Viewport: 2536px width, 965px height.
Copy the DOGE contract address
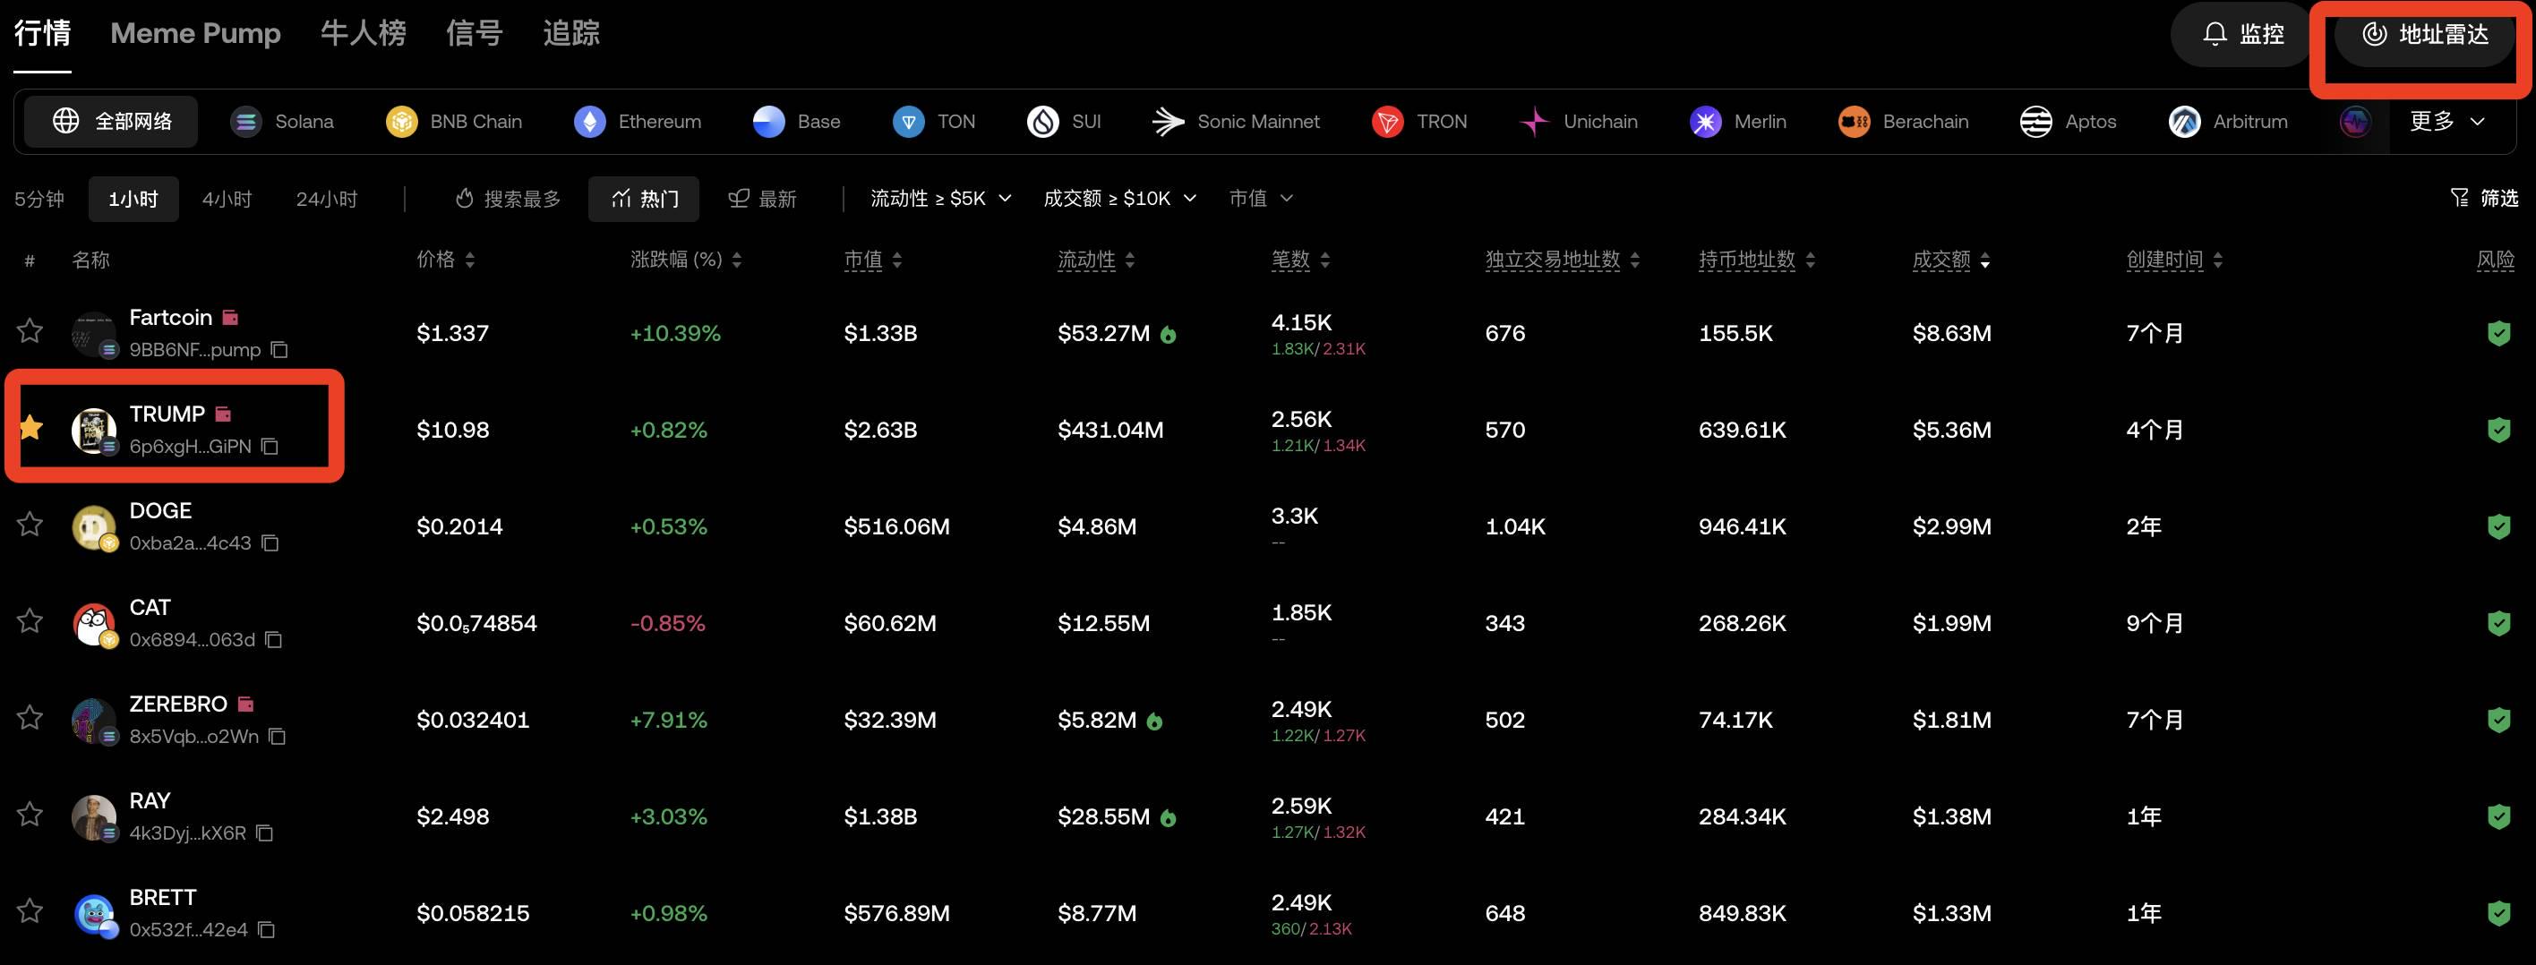(x=270, y=543)
